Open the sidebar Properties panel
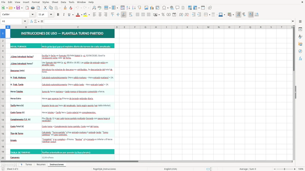Viewport: 305px width, 171px height. [x=300, y=29]
